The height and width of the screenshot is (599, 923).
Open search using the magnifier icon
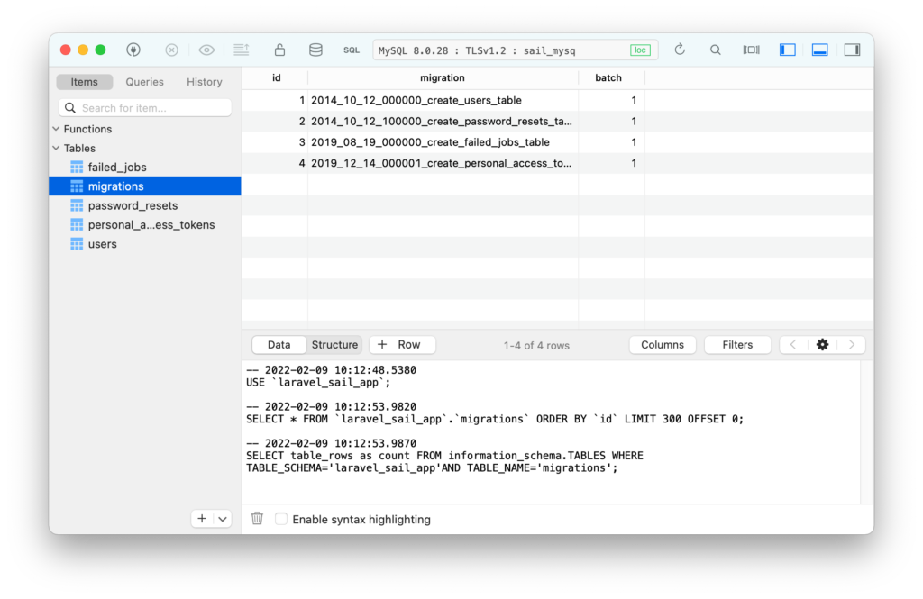coord(715,50)
